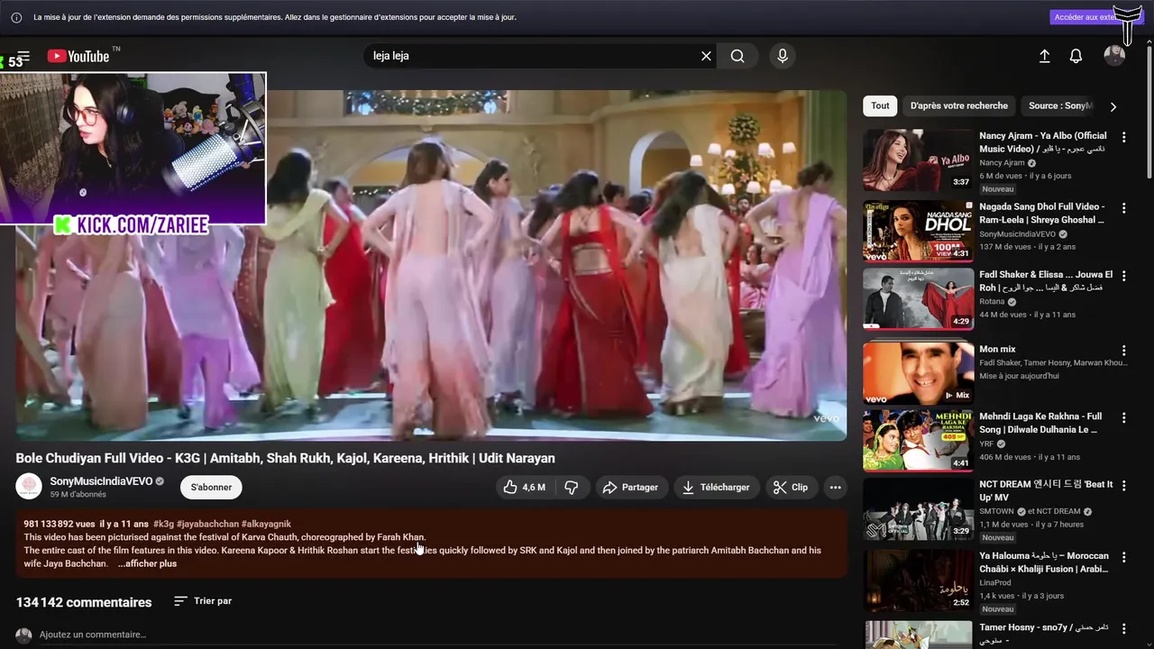
Task: Select the Tout filter chip
Action: 880,105
